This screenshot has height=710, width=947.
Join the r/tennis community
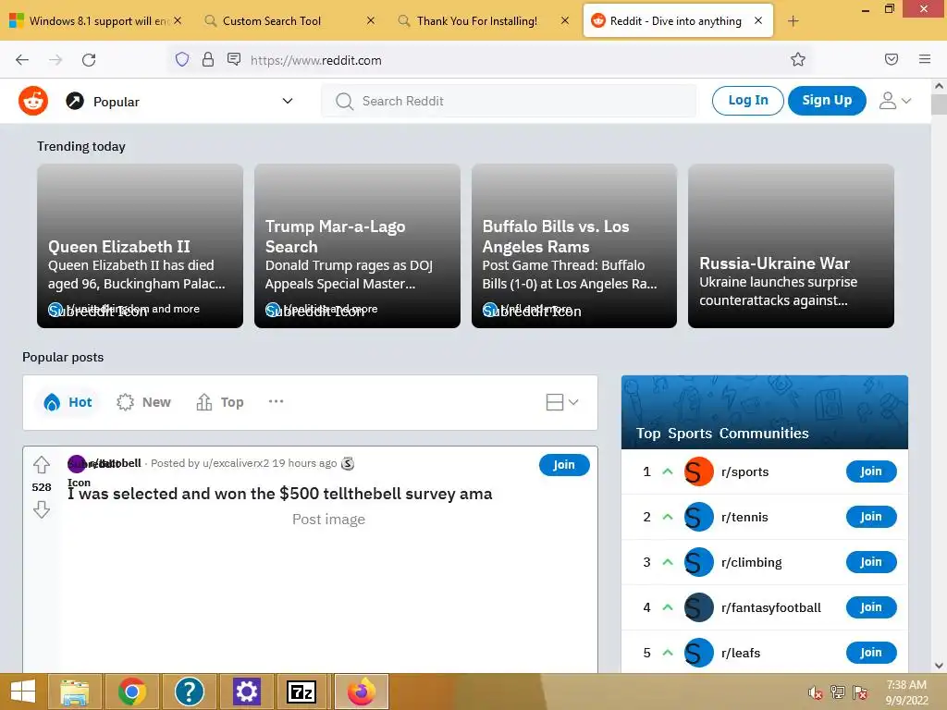tap(870, 517)
